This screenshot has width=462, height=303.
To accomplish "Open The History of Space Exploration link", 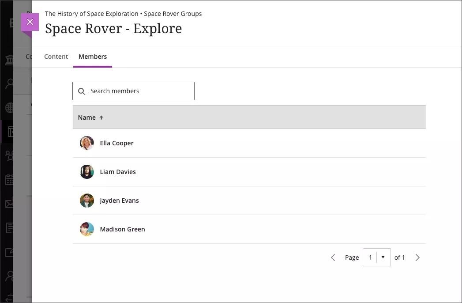I will click(x=91, y=14).
